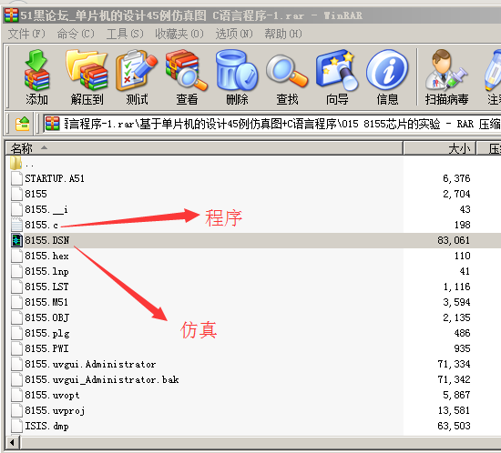
Task: Click the file icon of ISIS.dmp
Action: [x=16, y=426]
